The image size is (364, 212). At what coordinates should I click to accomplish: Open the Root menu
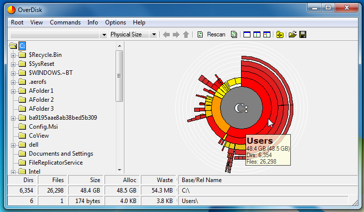17,22
